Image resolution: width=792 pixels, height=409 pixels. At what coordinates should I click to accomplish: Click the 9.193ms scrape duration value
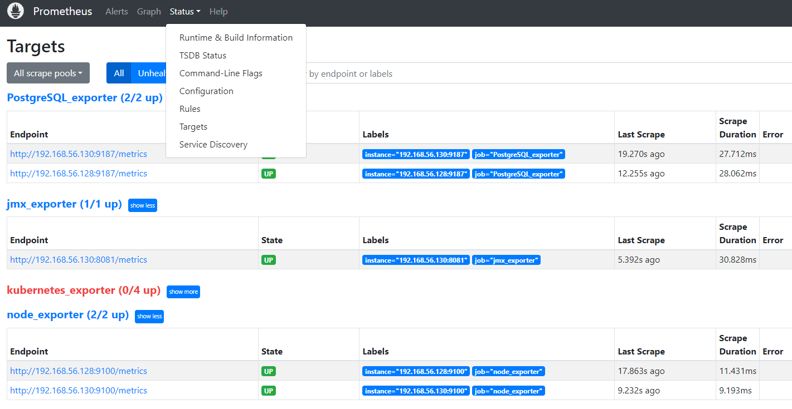click(x=736, y=391)
